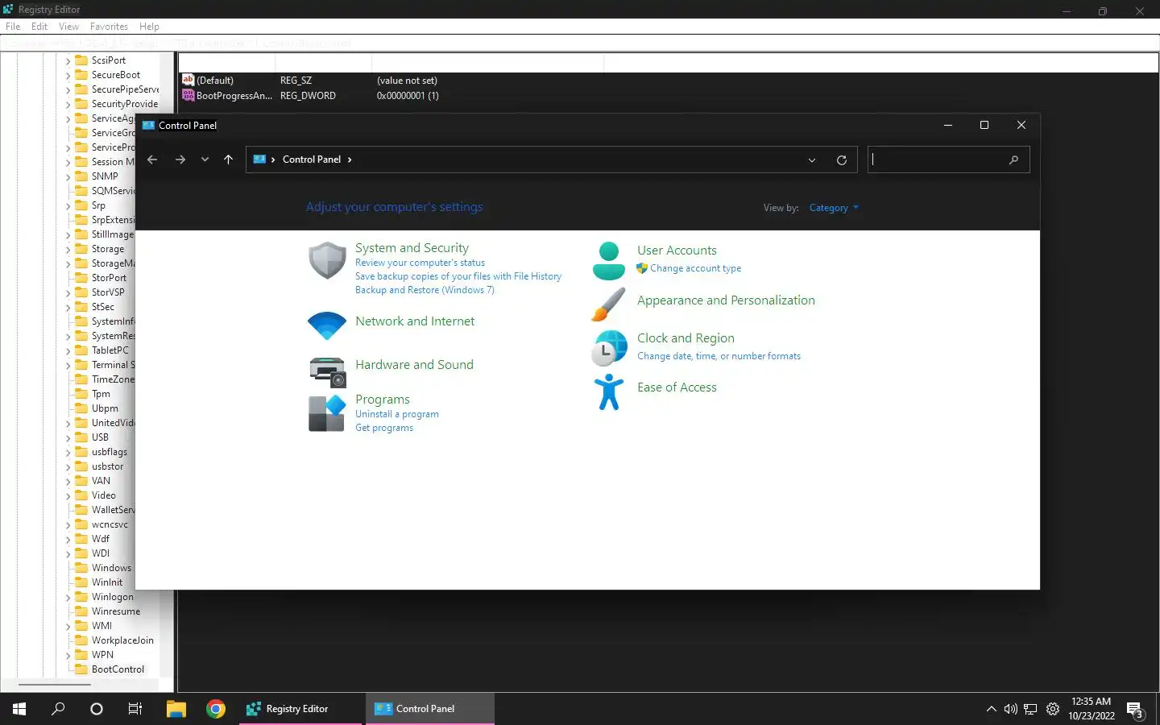Launch File Explorer from the taskbar

pos(176,709)
